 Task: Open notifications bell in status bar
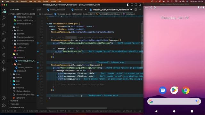click(140, 111)
